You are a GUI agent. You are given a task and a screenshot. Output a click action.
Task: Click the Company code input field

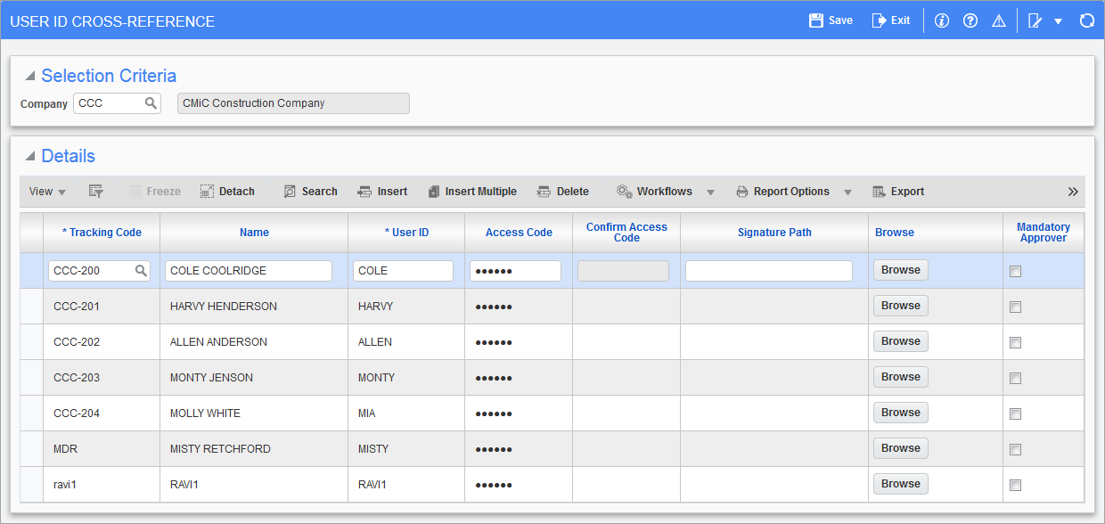[117, 103]
